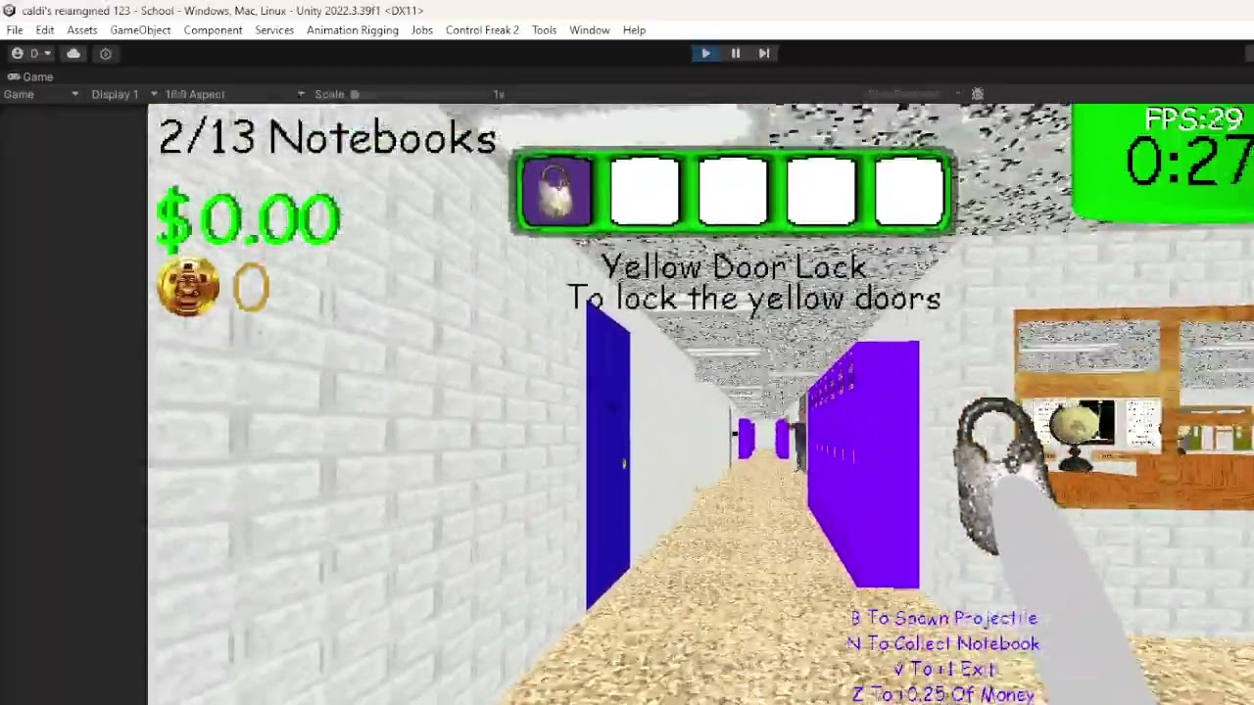
Task: Open the Edit menu
Action: 45,30
